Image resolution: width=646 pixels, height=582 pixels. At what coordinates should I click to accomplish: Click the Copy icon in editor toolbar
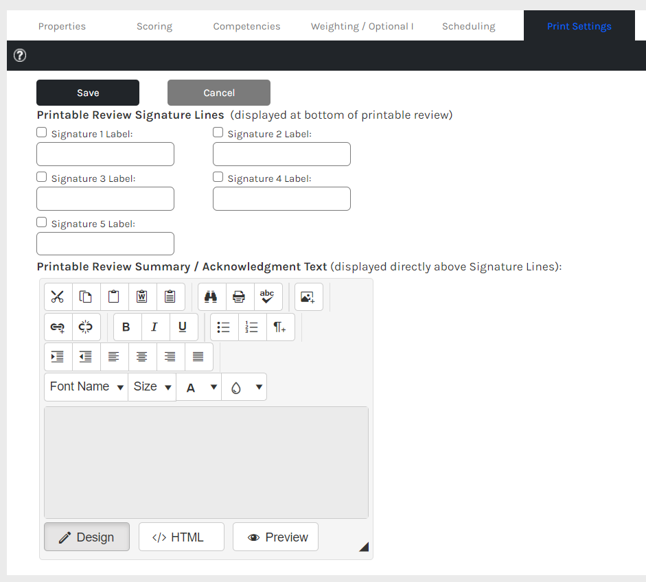pos(86,296)
